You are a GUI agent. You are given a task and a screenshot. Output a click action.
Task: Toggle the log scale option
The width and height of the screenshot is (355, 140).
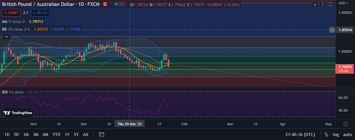click(x=336, y=135)
